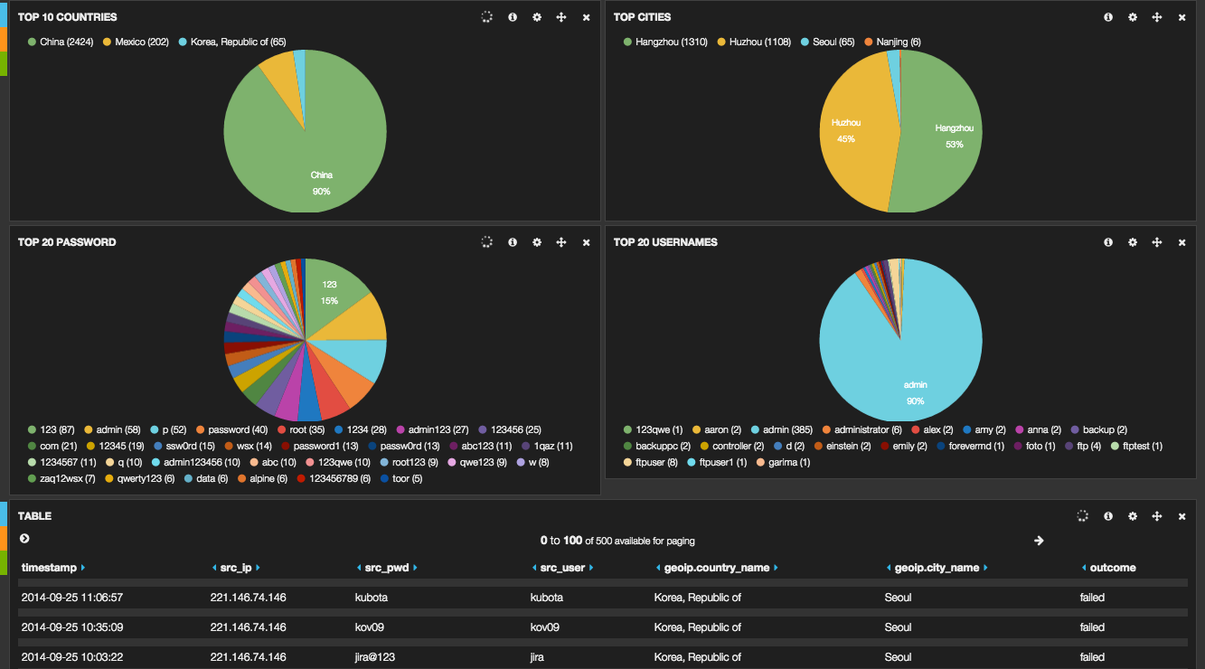
Task: Click the forward paging arrow above the table
Action: [1039, 540]
